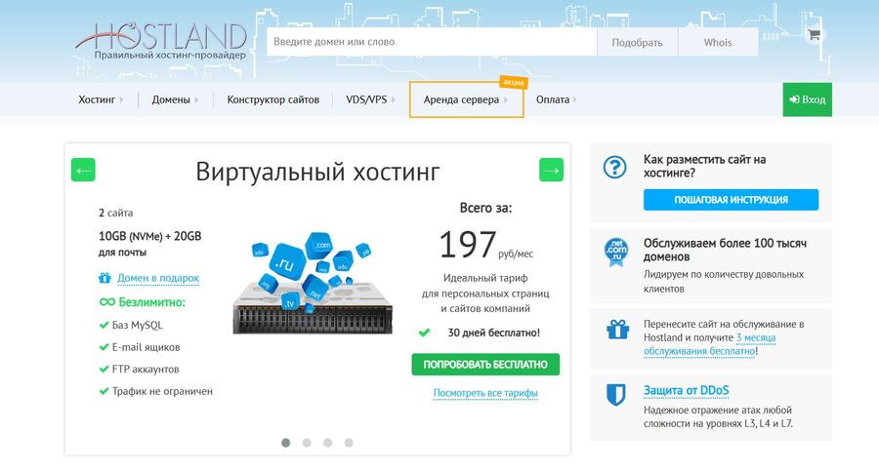Open the Аренда сервера menu item
Viewport: 879px width, 471px height.
pyautogui.click(x=461, y=99)
